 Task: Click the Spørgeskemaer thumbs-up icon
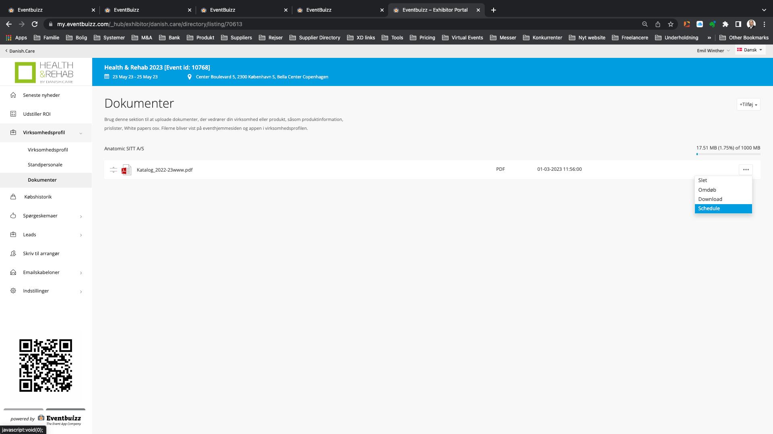13,216
